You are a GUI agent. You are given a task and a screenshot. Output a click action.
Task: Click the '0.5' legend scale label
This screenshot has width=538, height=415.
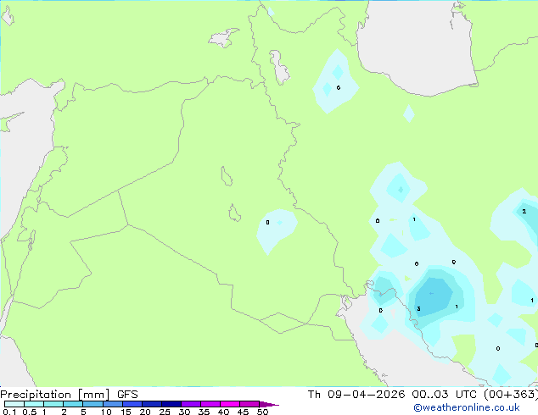click(30, 412)
